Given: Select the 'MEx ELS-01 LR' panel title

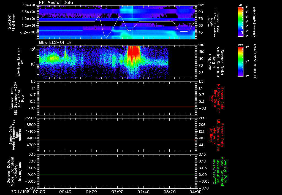Looking at the screenshot, I should [x=55, y=42].
